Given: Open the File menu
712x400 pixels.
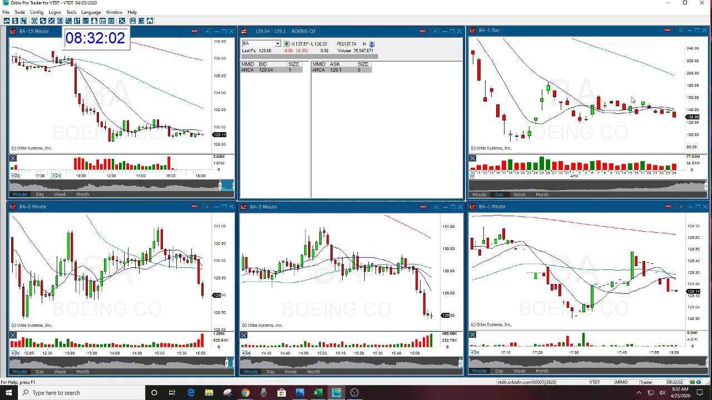Looking at the screenshot, I should pyautogui.click(x=6, y=12).
